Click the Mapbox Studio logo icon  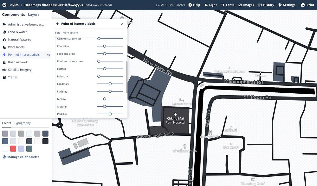4,5
